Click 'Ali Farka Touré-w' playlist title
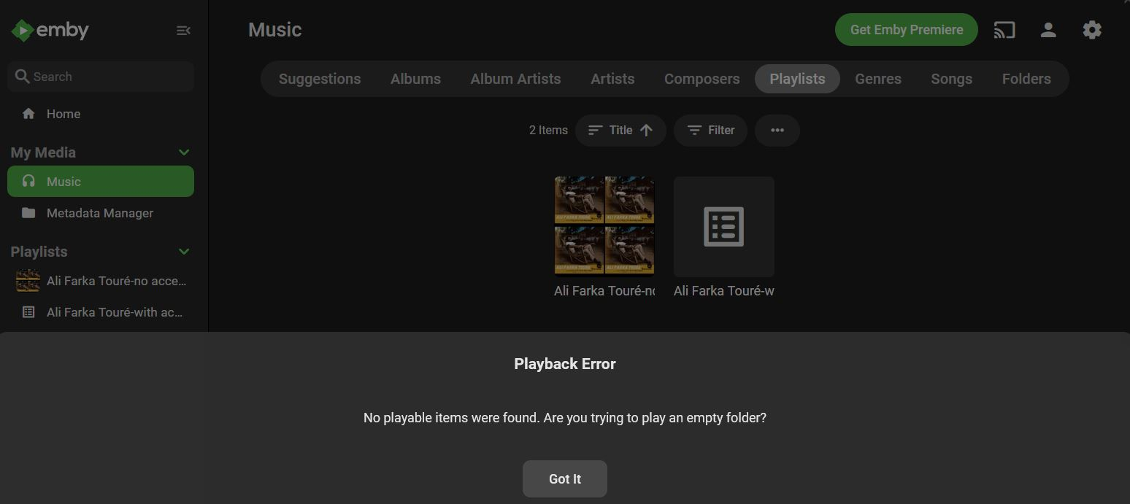 coord(724,291)
